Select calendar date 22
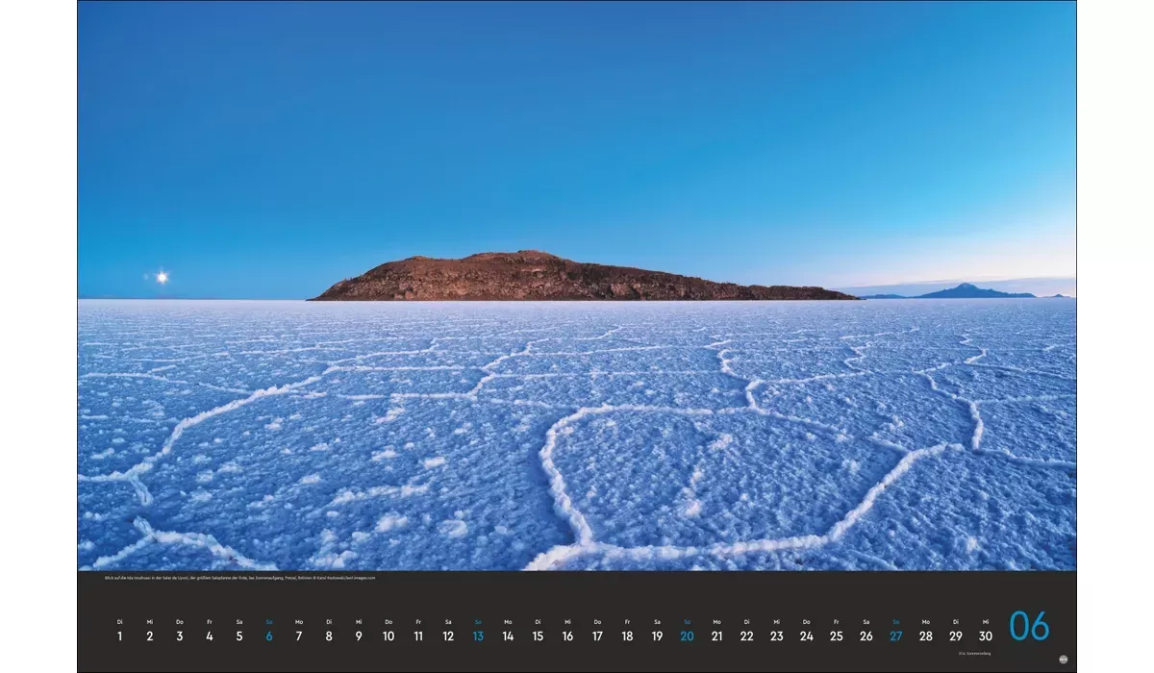The width and height of the screenshot is (1154, 673). pyautogui.click(x=746, y=636)
